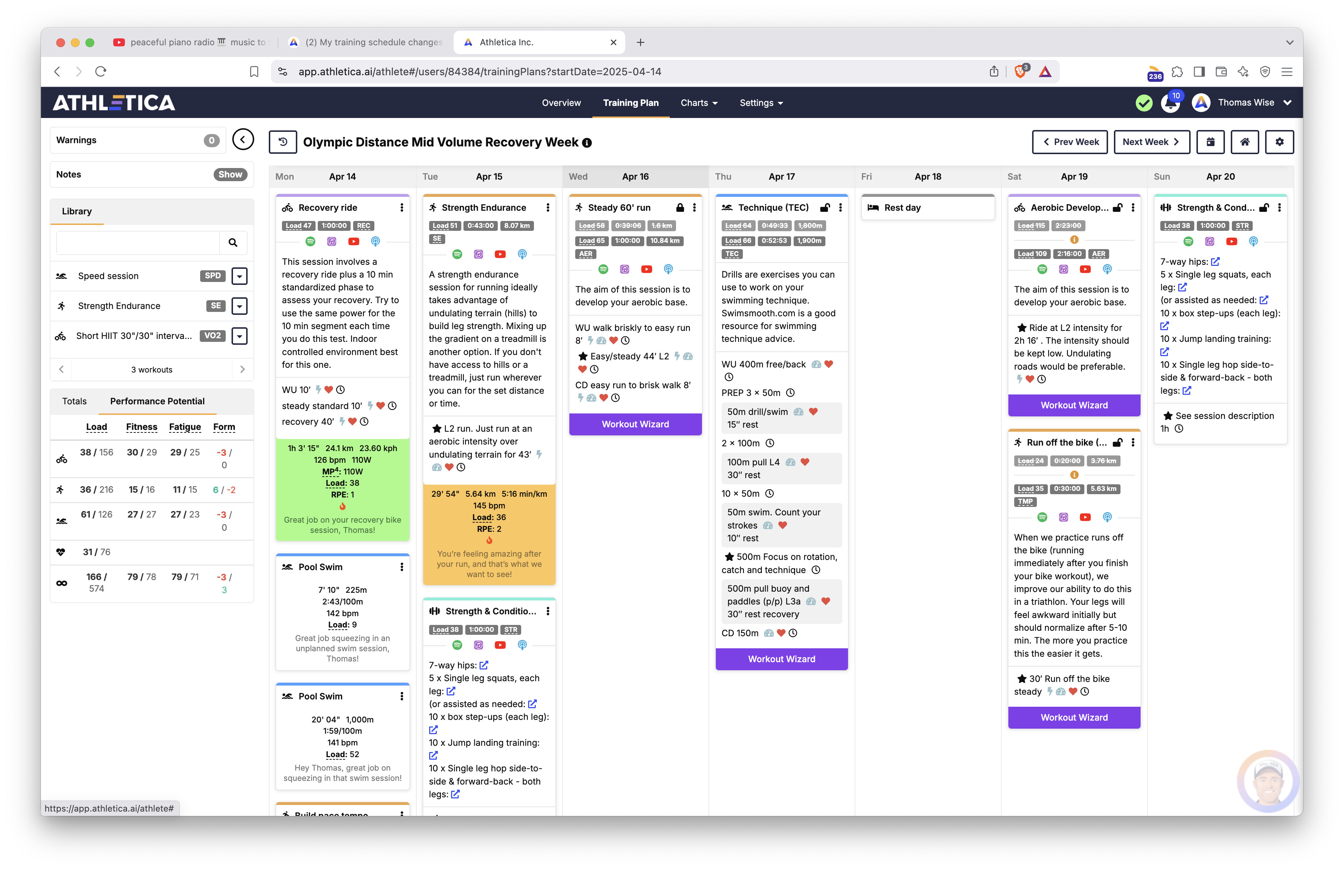Open Apple Music icon on Steady 60' run
Image resolution: width=1344 pixels, height=870 pixels.
coord(625,269)
